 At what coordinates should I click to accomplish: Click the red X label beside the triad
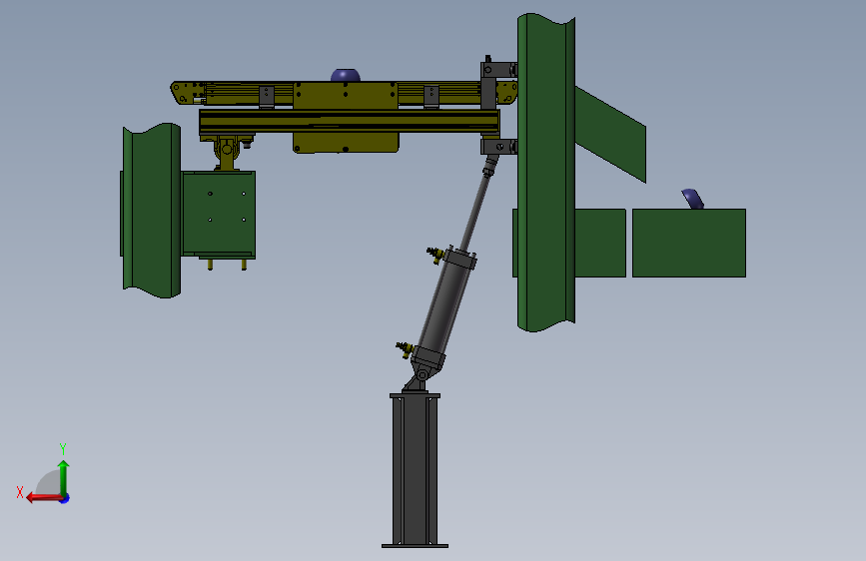click(x=20, y=492)
